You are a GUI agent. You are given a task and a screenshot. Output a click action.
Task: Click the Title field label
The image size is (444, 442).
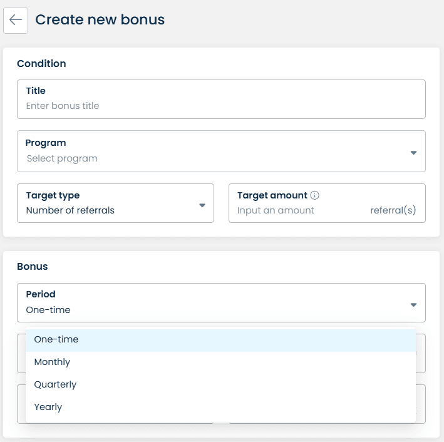pos(36,91)
